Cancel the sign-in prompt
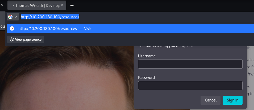The width and height of the screenshot is (254, 110). point(210,100)
